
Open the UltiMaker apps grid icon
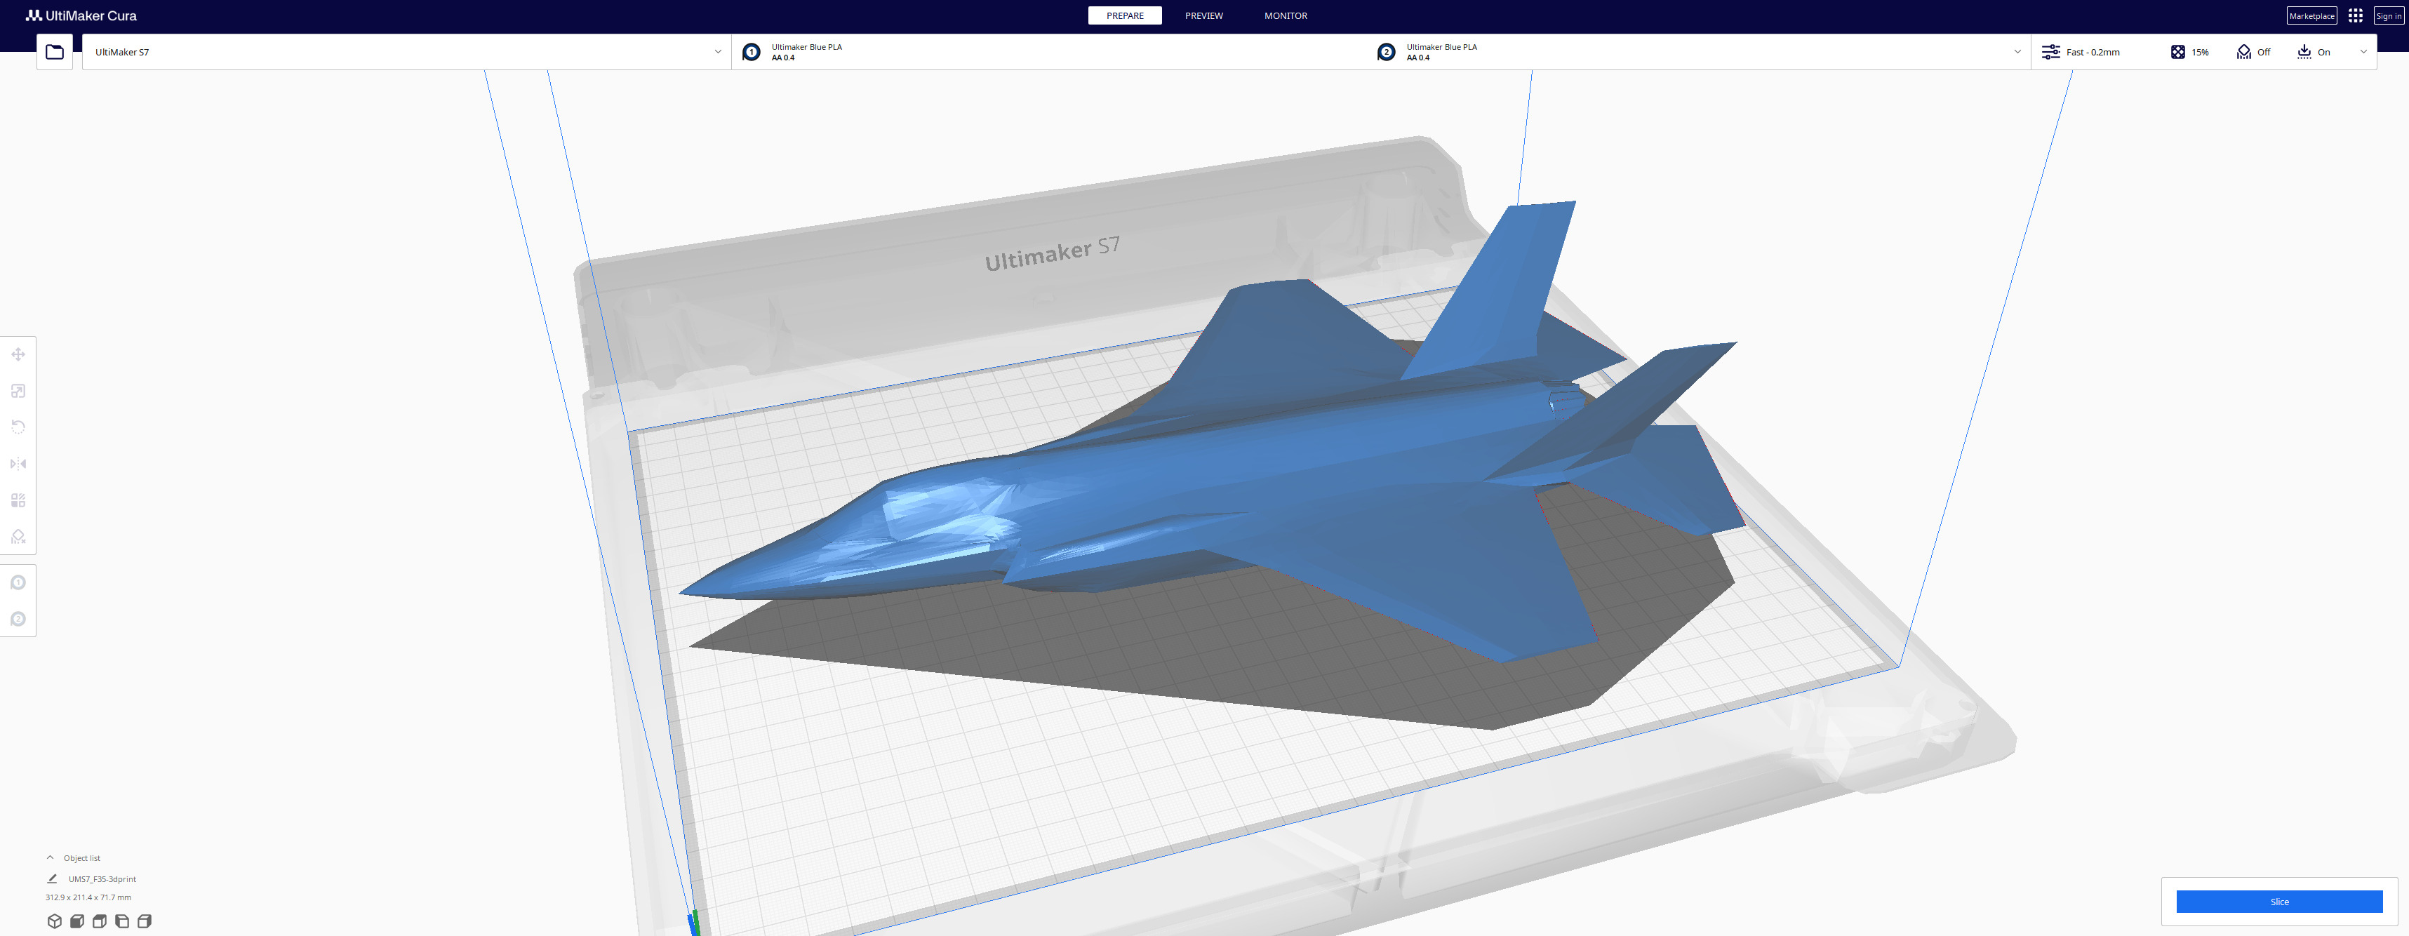coord(2355,16)
